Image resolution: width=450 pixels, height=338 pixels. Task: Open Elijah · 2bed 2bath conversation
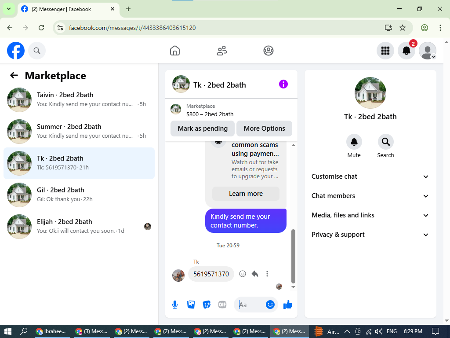tap(79, 227)
